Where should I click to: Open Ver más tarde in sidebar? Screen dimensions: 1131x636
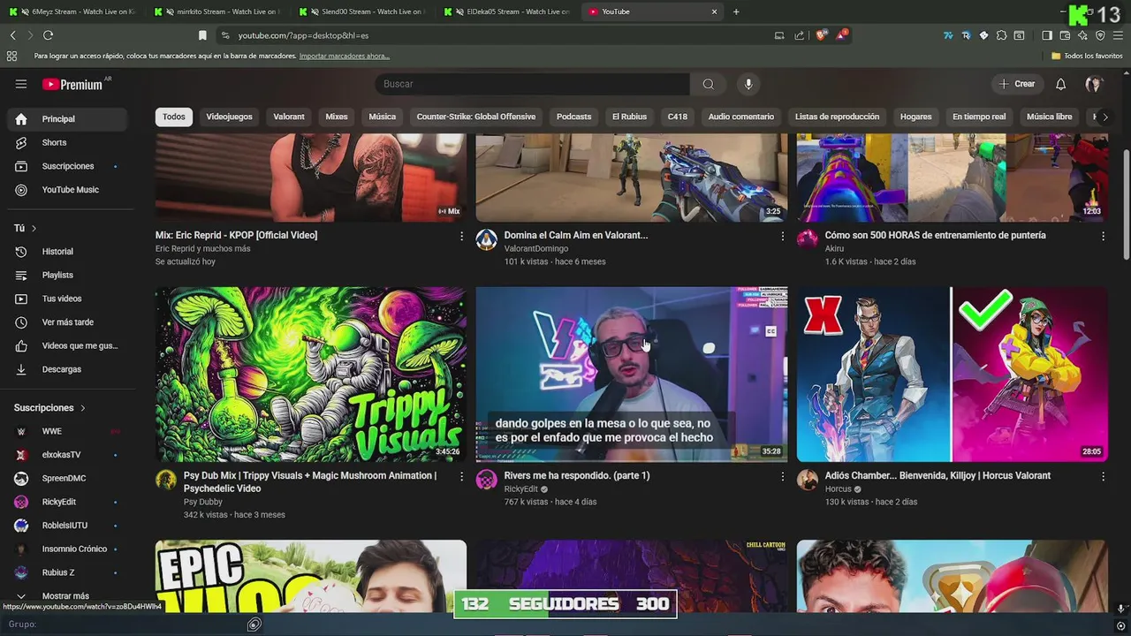point(67,322)
